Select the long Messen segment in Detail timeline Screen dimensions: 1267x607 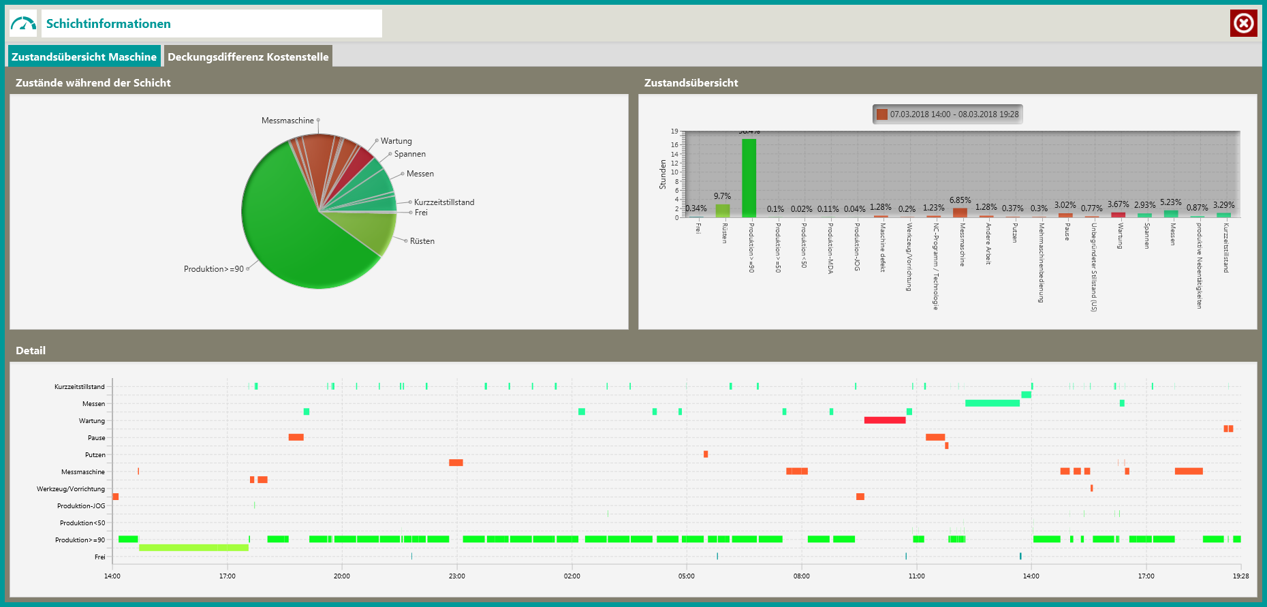[x=992, y=403]
